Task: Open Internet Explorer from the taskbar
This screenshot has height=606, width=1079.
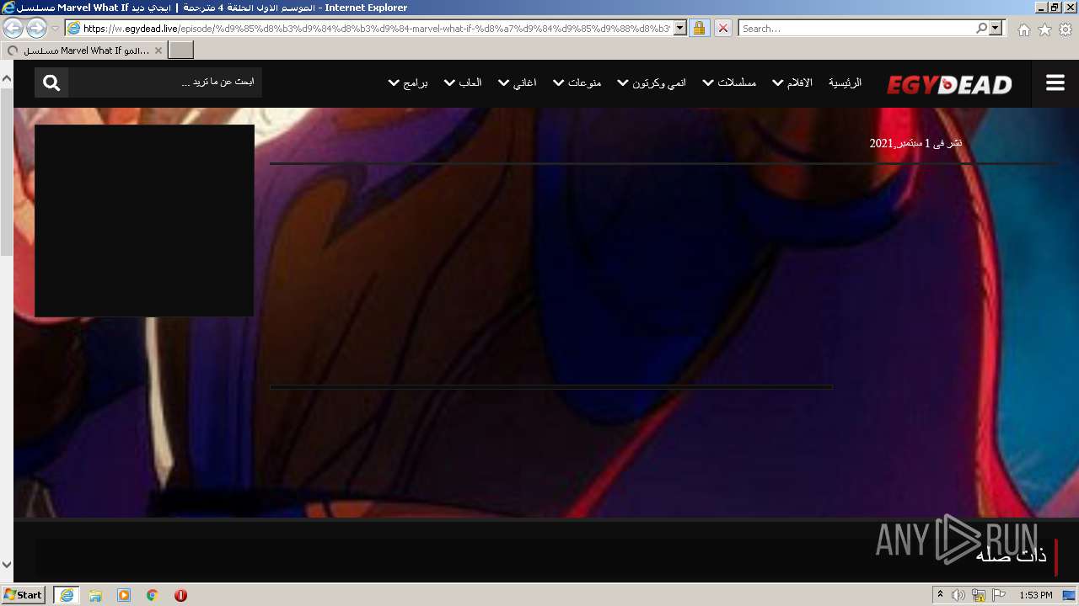Action: click(67, 595)
